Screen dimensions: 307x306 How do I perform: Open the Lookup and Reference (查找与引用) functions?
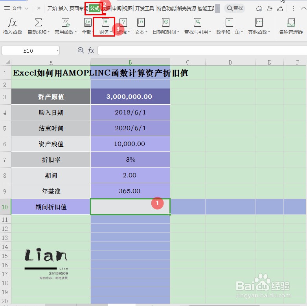pos(198,26)
